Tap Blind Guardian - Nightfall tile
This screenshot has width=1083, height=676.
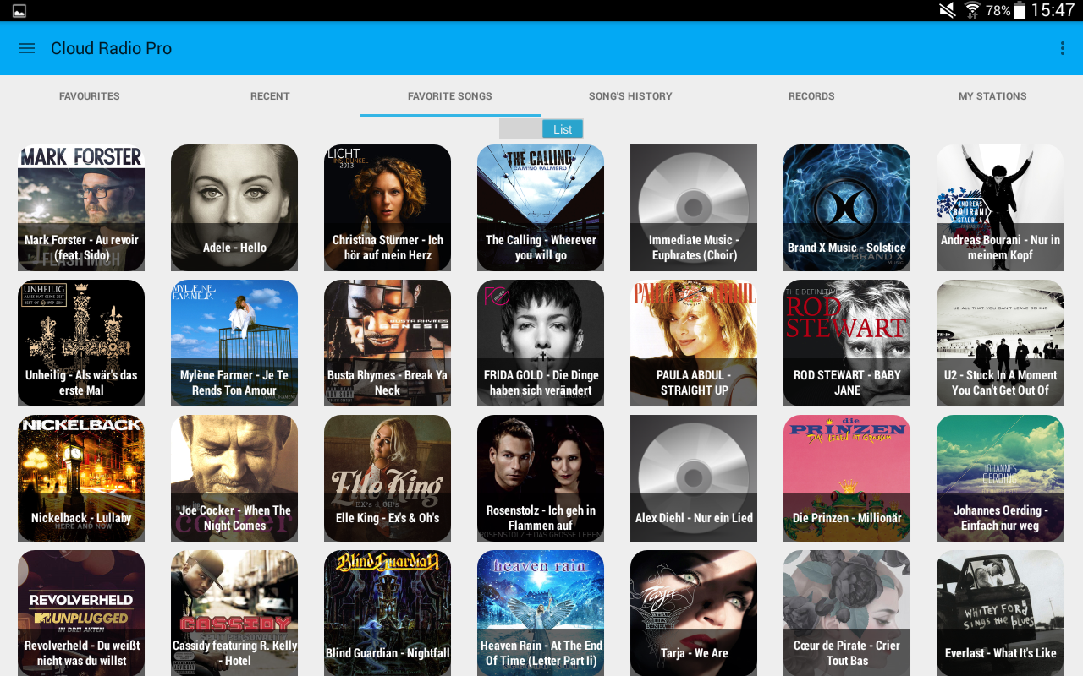point(388,613)
